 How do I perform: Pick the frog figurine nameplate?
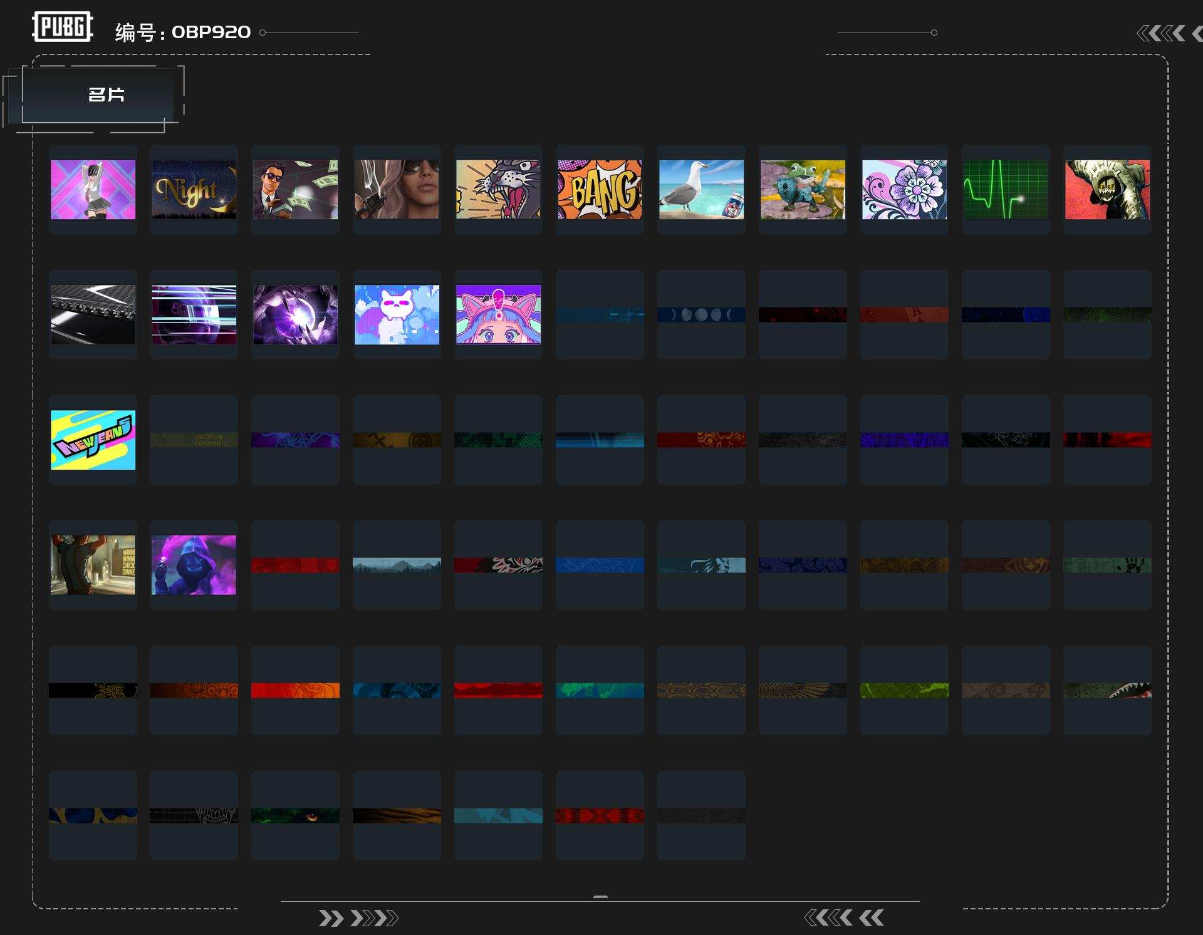click(803, 189)
